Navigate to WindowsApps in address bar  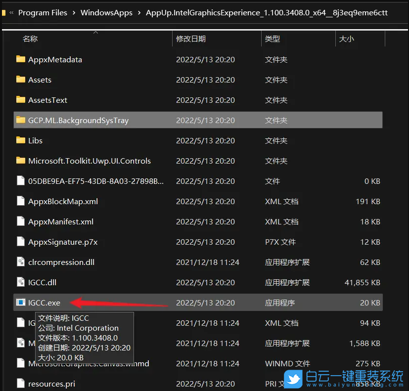[x=106, y=12]
